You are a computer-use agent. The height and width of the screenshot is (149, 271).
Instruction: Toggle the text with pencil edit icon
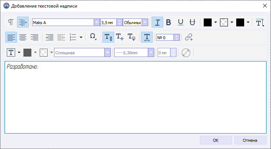click(x=108, y=37)
